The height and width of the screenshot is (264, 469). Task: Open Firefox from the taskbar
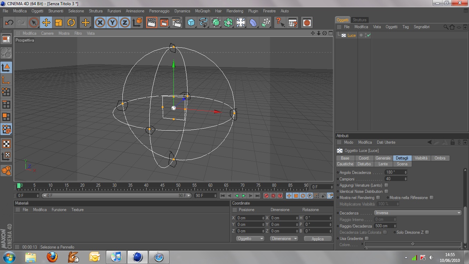click(x=52, y=257)
